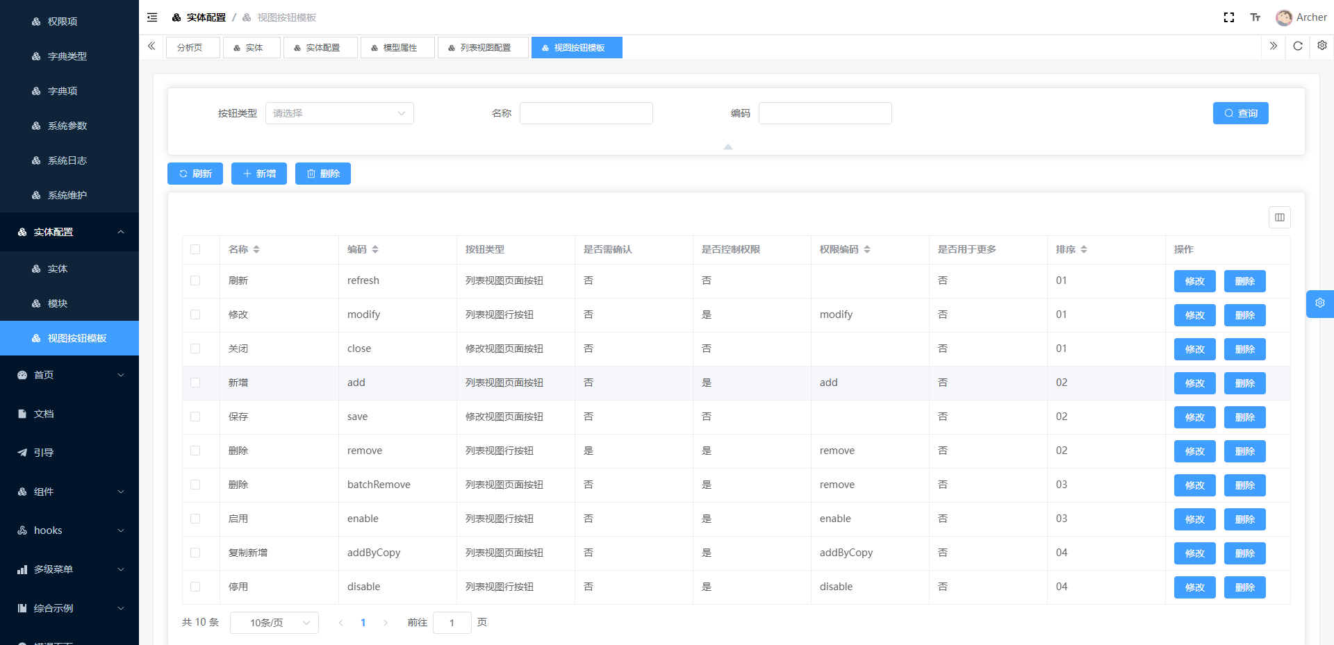
Task: Open 字典项 in the sidebar
Action: tap(69, 91)
